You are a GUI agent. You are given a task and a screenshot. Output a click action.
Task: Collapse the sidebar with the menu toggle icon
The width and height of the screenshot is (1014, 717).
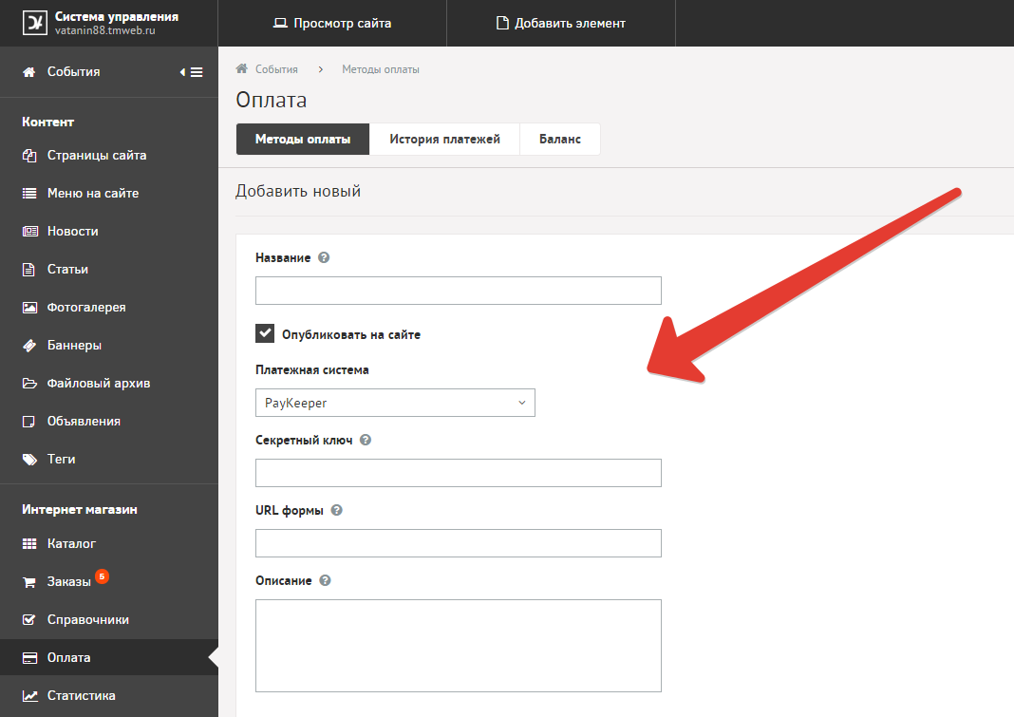click(x=192, y=72)
